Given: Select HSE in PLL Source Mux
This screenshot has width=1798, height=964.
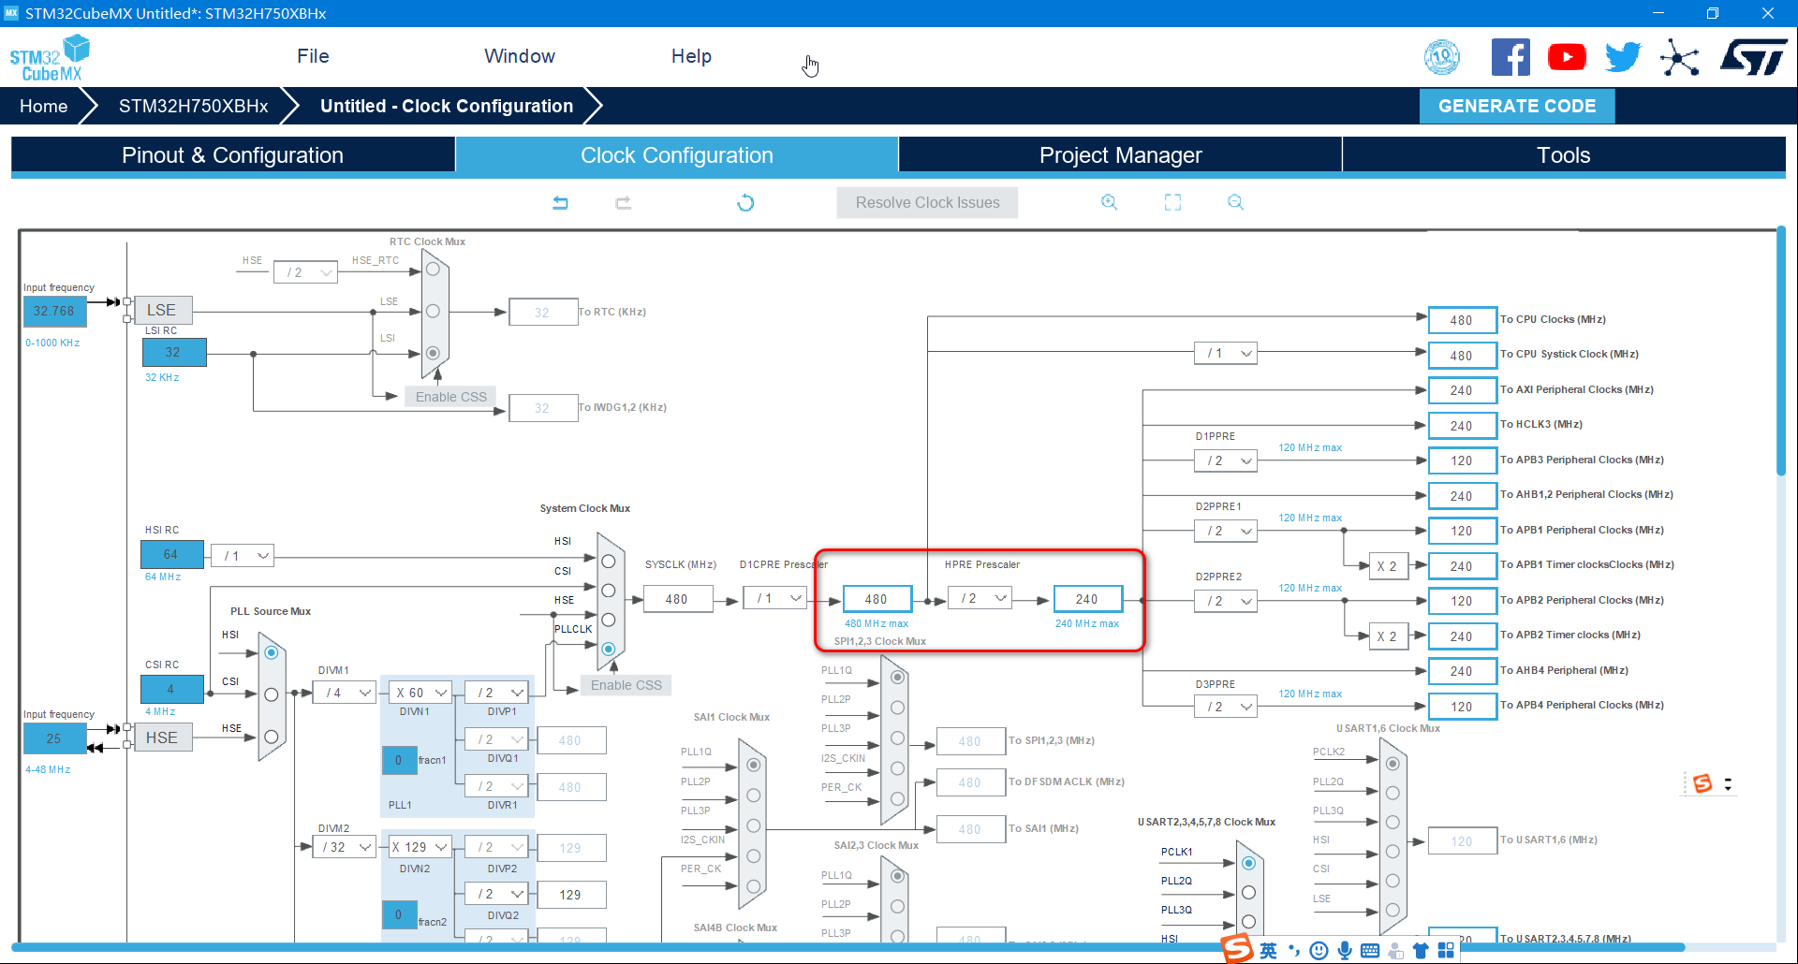Looking at the screenshot, I should click(x=271, y=737).
